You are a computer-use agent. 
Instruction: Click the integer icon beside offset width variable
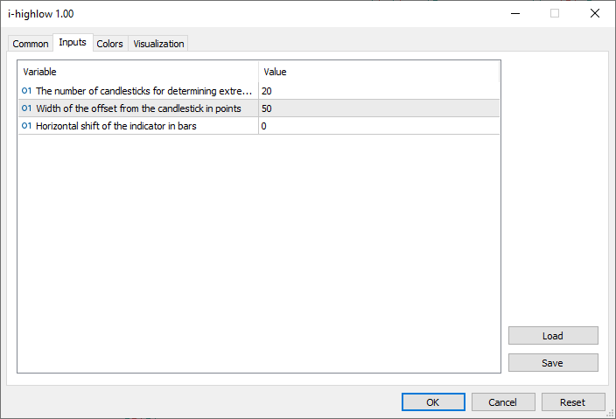(x=26, y=108)
